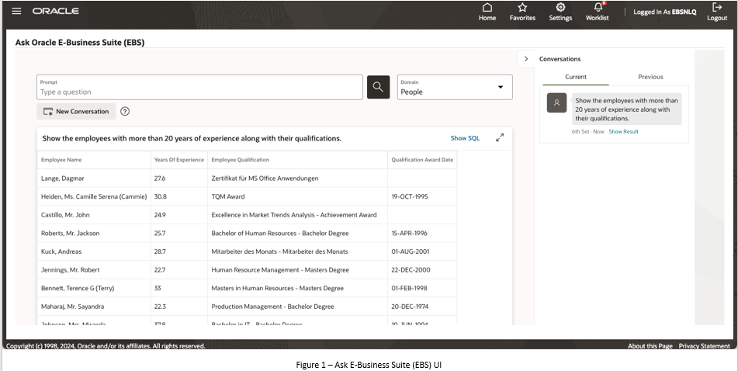
Task: Expand results table to full view
Action: click(x=500, y=137)
